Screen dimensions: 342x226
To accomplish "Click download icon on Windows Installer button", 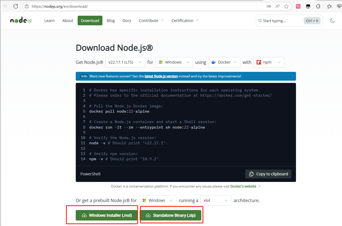I will [84, 215].
